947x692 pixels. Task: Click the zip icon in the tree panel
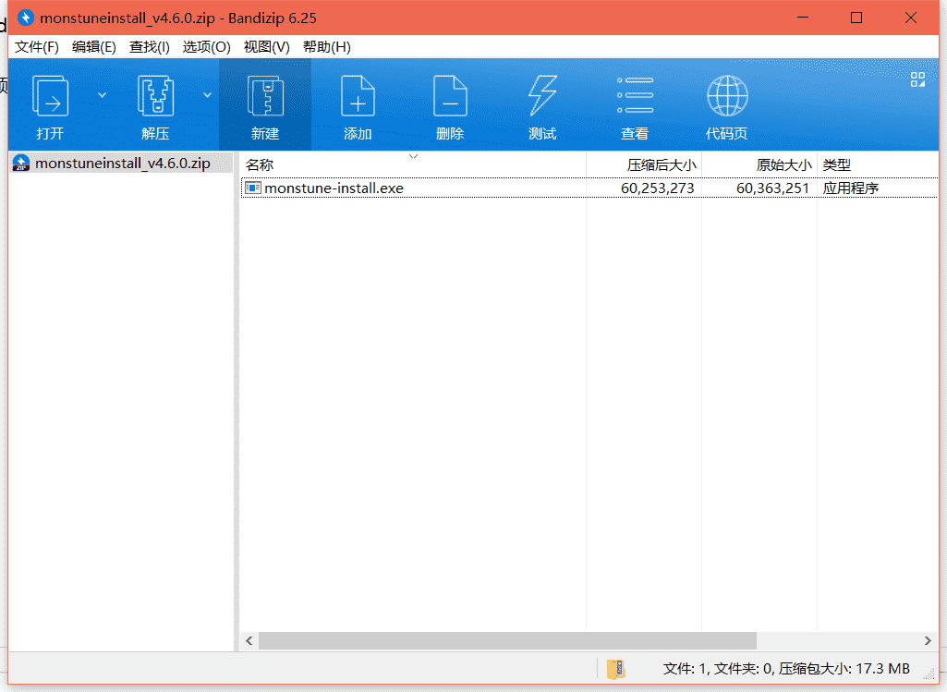click(21, 163)
